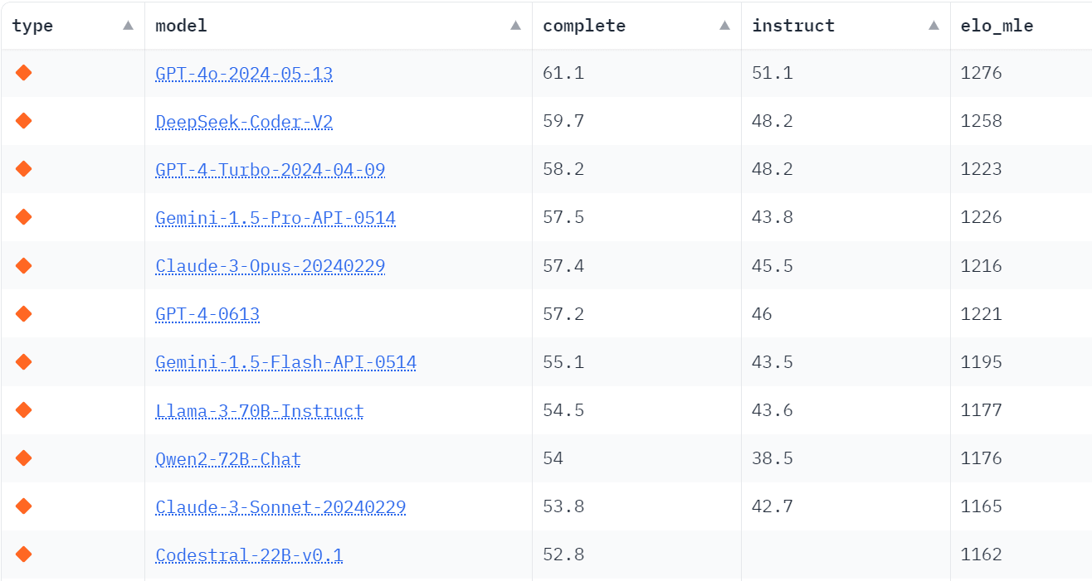Click the elo_mle column header
Viewport: 1092px width, 581px height.
[x=997, y=26]
